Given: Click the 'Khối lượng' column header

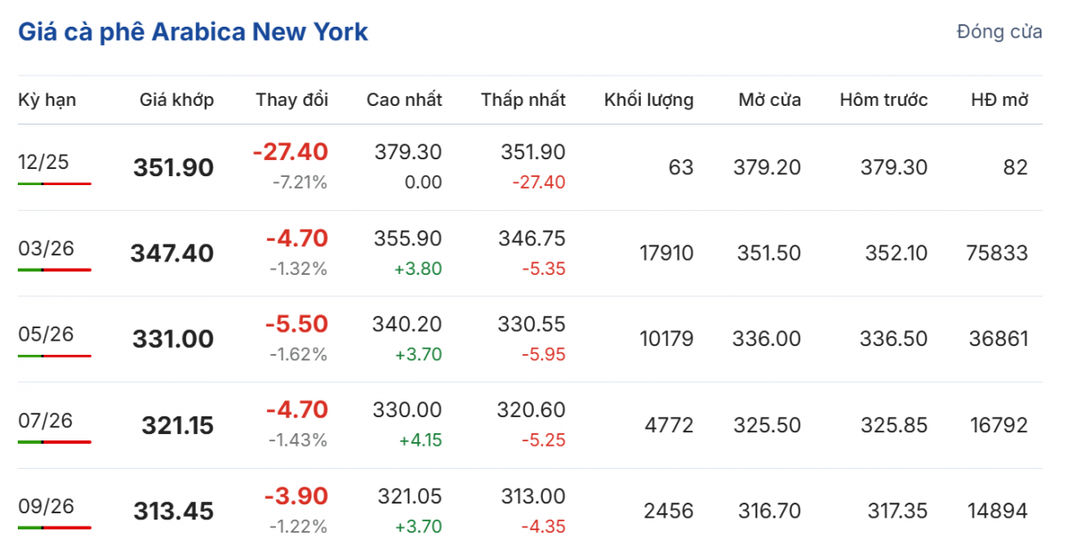Looking at the screenshot, I should coord(649,100).
